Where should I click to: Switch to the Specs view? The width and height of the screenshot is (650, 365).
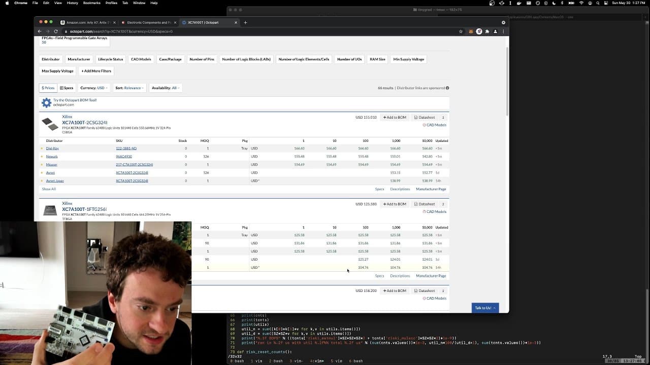(67, 88)
